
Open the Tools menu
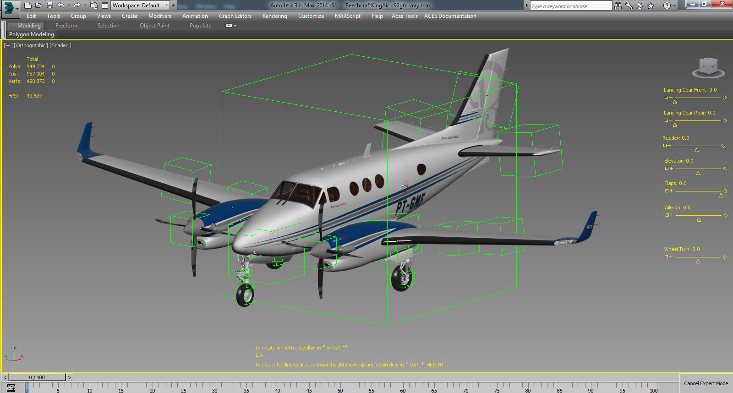click(x=54, y=16)
